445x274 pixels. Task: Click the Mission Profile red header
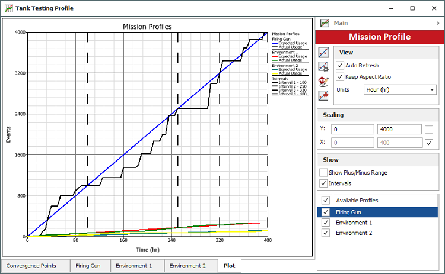[379, 37]
